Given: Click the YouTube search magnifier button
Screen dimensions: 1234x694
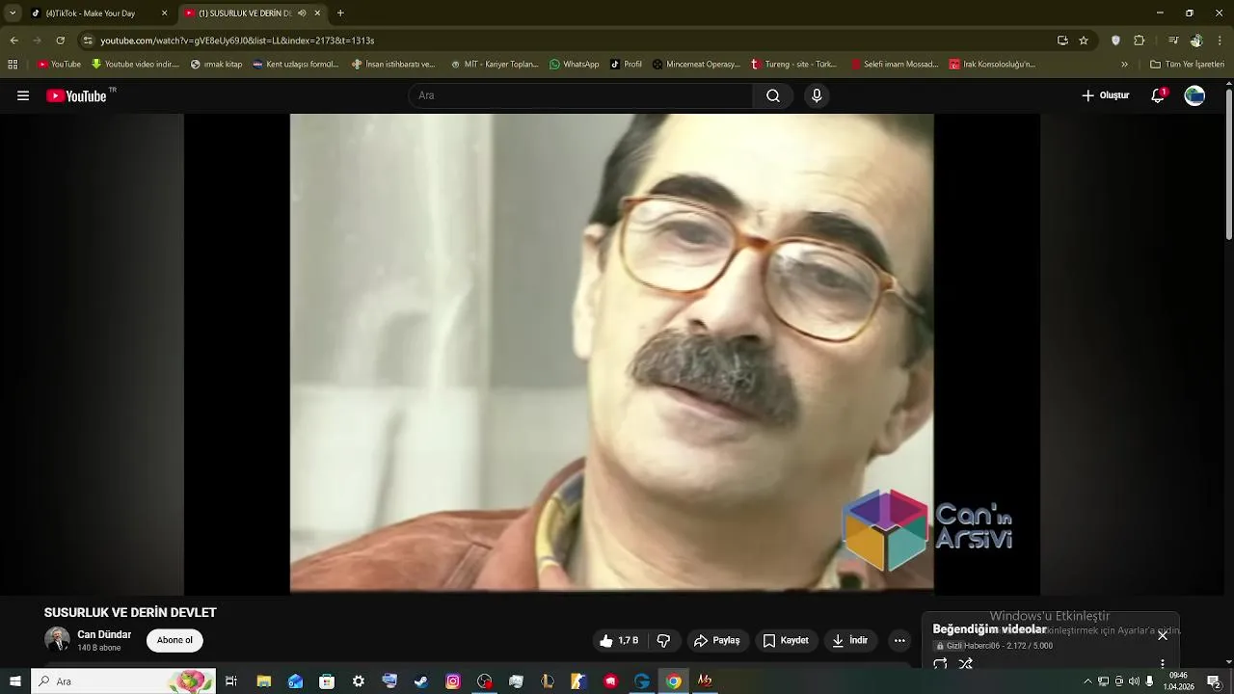Looking at the screenshot, I should 773,95.
